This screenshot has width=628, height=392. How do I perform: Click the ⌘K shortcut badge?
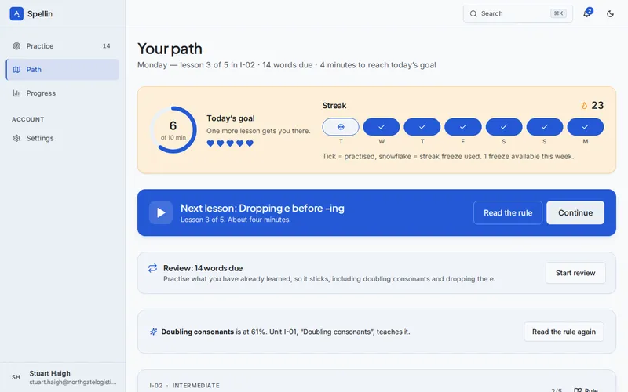click(558, 13)
